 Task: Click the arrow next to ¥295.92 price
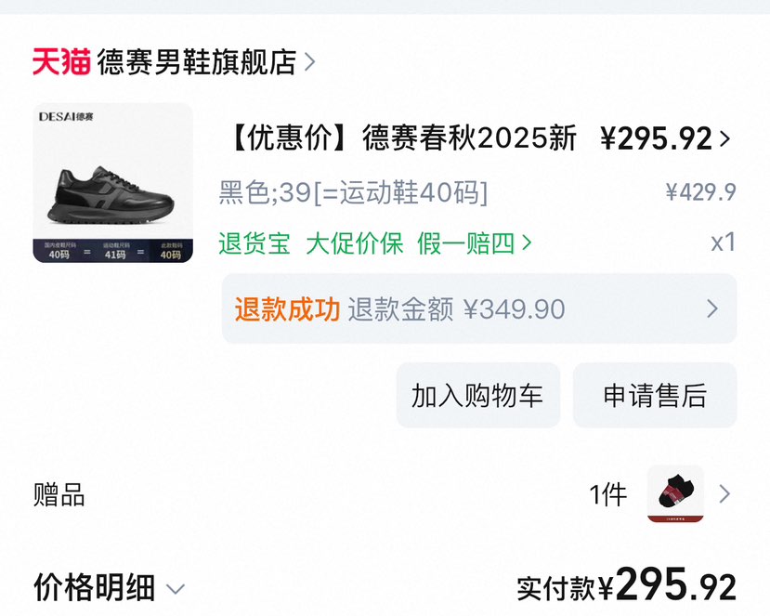725,139
